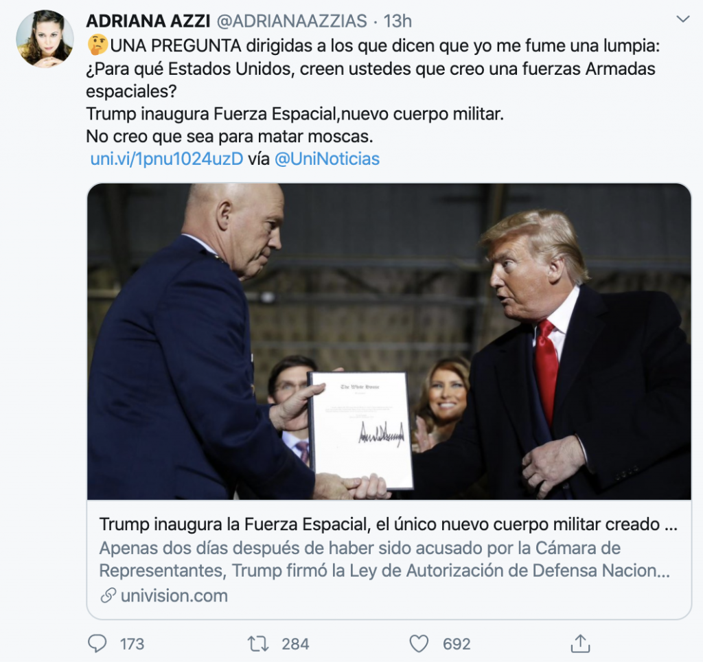Open the 13h timestamp link

click(x=397, y=21)
